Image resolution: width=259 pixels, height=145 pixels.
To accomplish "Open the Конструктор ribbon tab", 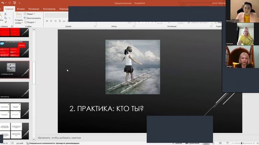I will click(49, 9).
